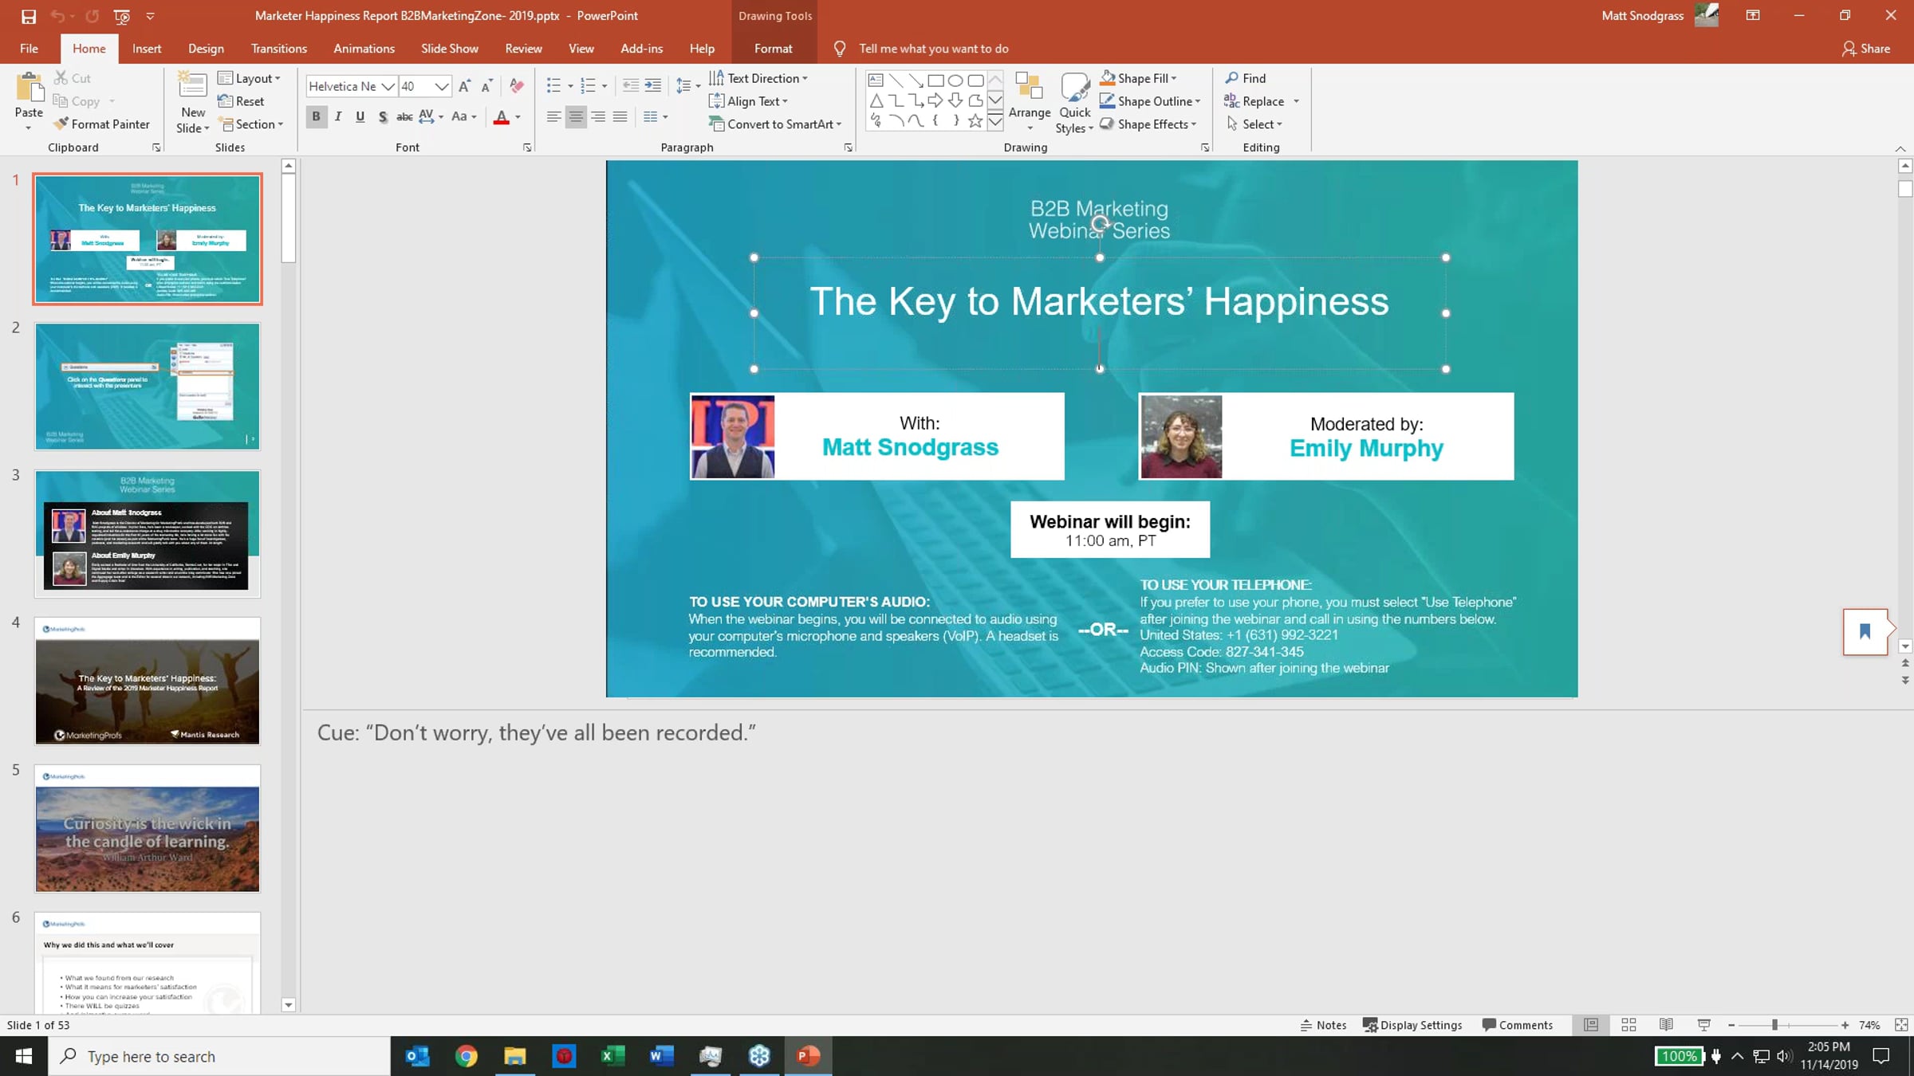Click Clear All Formatting eraser icon
The image size is (1914, 1076).
tap(517, 86)
